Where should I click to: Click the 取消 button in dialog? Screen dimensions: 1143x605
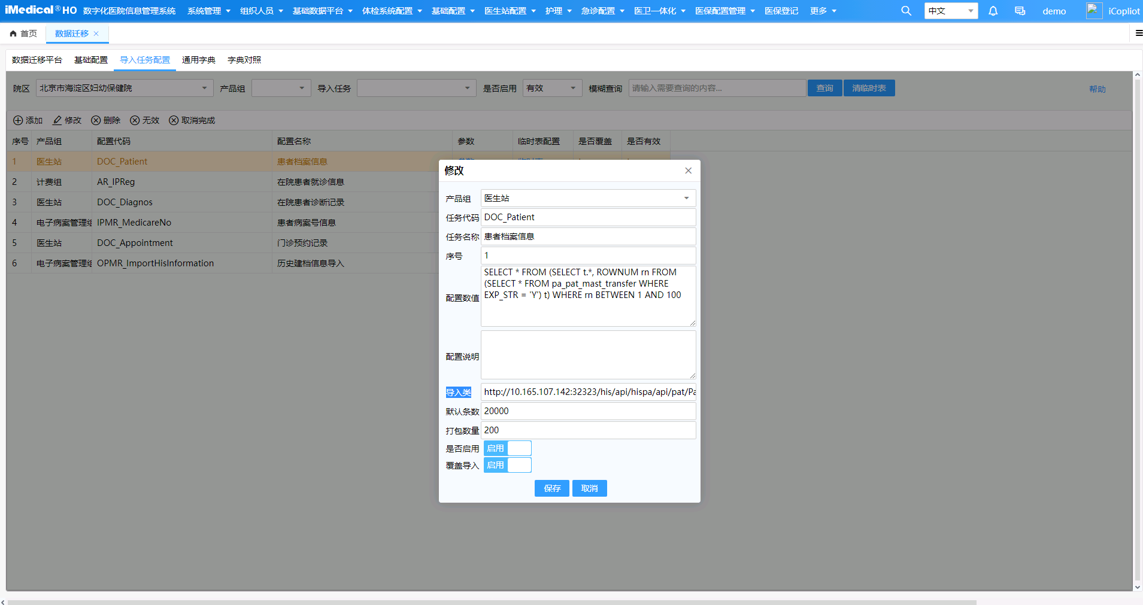590,488
